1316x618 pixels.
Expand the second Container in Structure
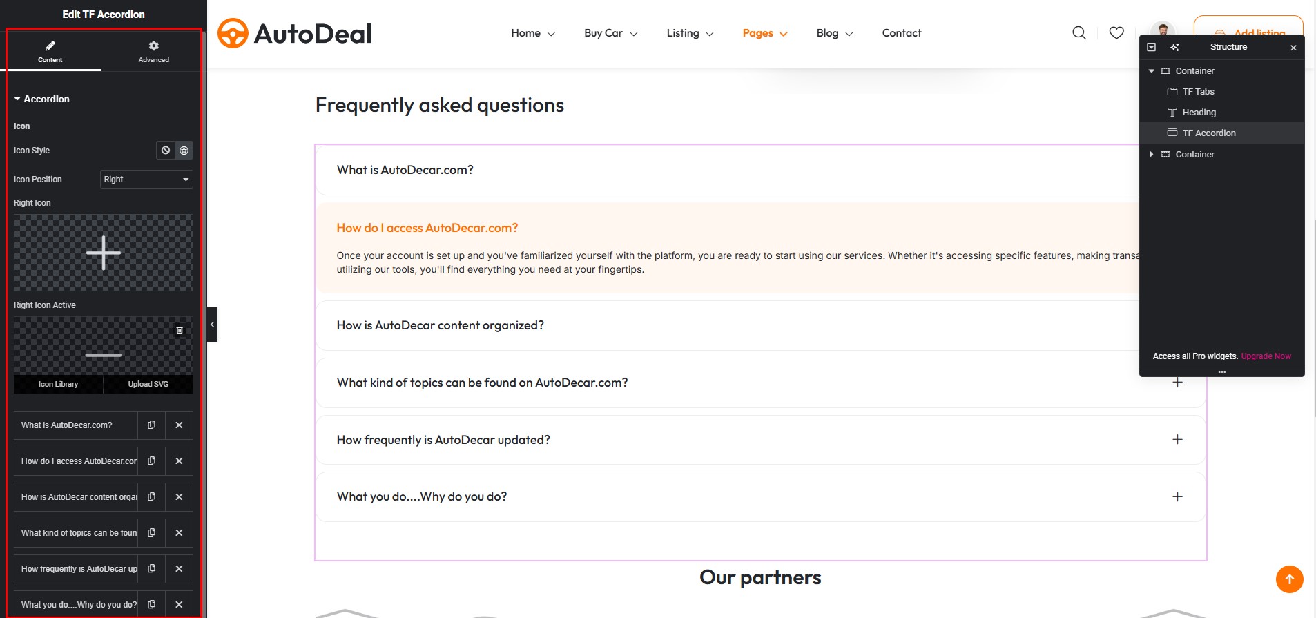tap(1151, 155)
